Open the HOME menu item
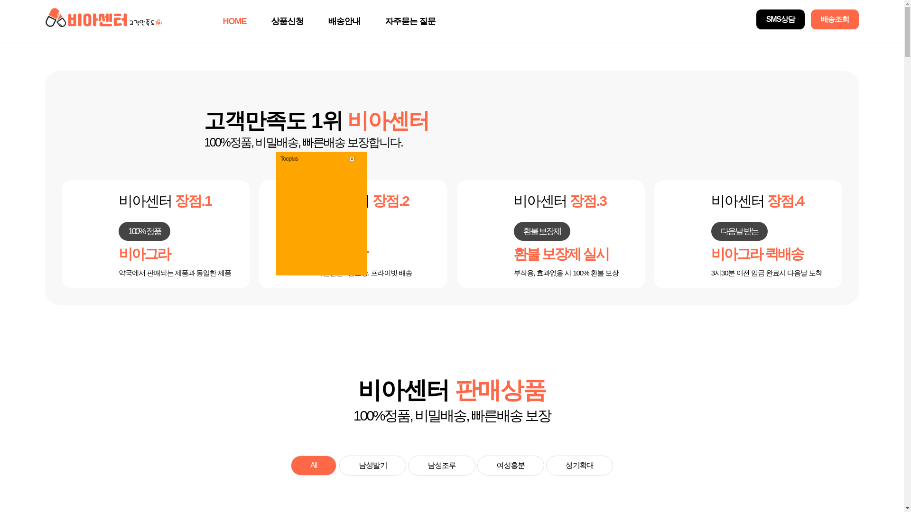Viewport: 911px width, 512px height. click(x=234, y=21)
